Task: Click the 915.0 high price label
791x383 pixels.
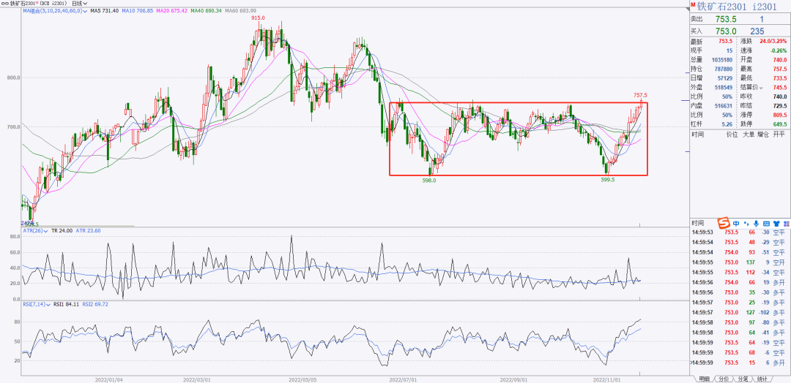Action: pyautogui.click(x=259, y=18)
